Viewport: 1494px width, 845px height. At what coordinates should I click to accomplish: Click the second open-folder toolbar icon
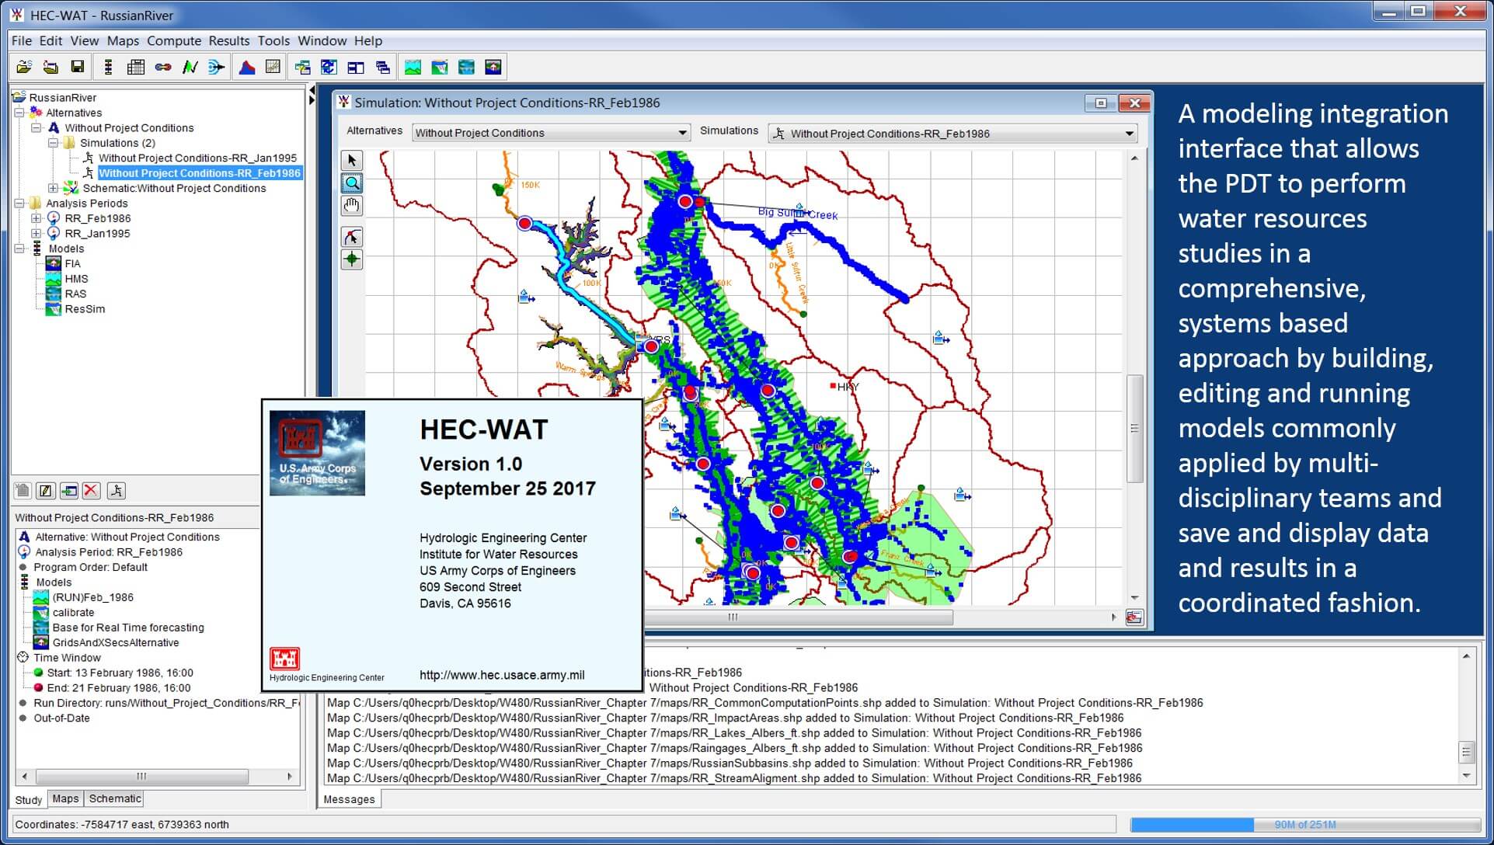coord(50,68)
